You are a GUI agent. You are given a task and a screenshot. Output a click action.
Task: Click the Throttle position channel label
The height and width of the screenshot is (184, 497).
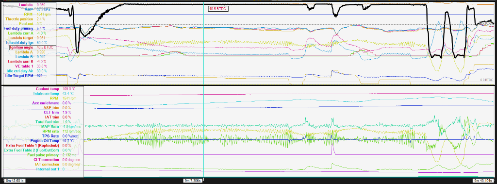pyautogui.click(x=20, y=19)
